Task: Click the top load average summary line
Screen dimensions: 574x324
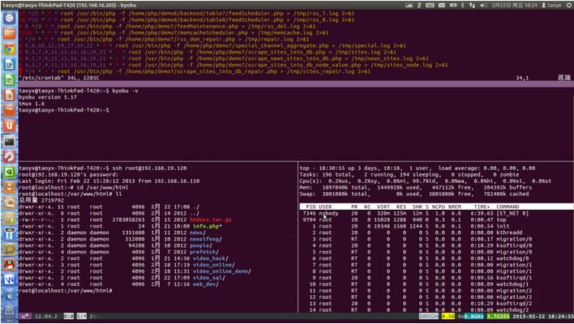Action: tap(418, 168)
